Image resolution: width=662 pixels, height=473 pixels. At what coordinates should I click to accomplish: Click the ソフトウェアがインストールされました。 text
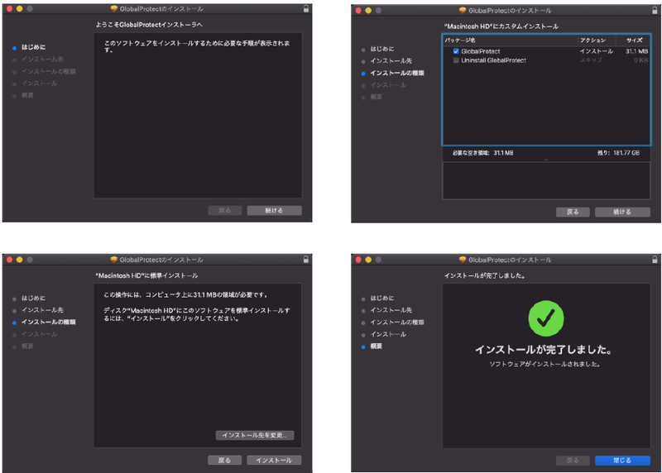click(545, 364)
